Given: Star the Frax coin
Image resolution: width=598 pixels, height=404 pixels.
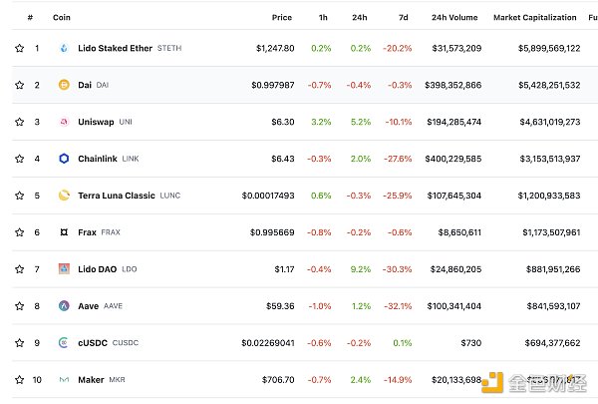Looking at the screenshot, I should pos(20,232).
